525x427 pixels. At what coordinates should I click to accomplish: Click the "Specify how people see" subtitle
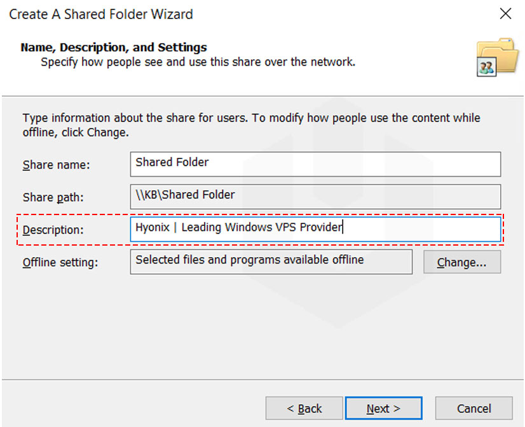(198, 62)
